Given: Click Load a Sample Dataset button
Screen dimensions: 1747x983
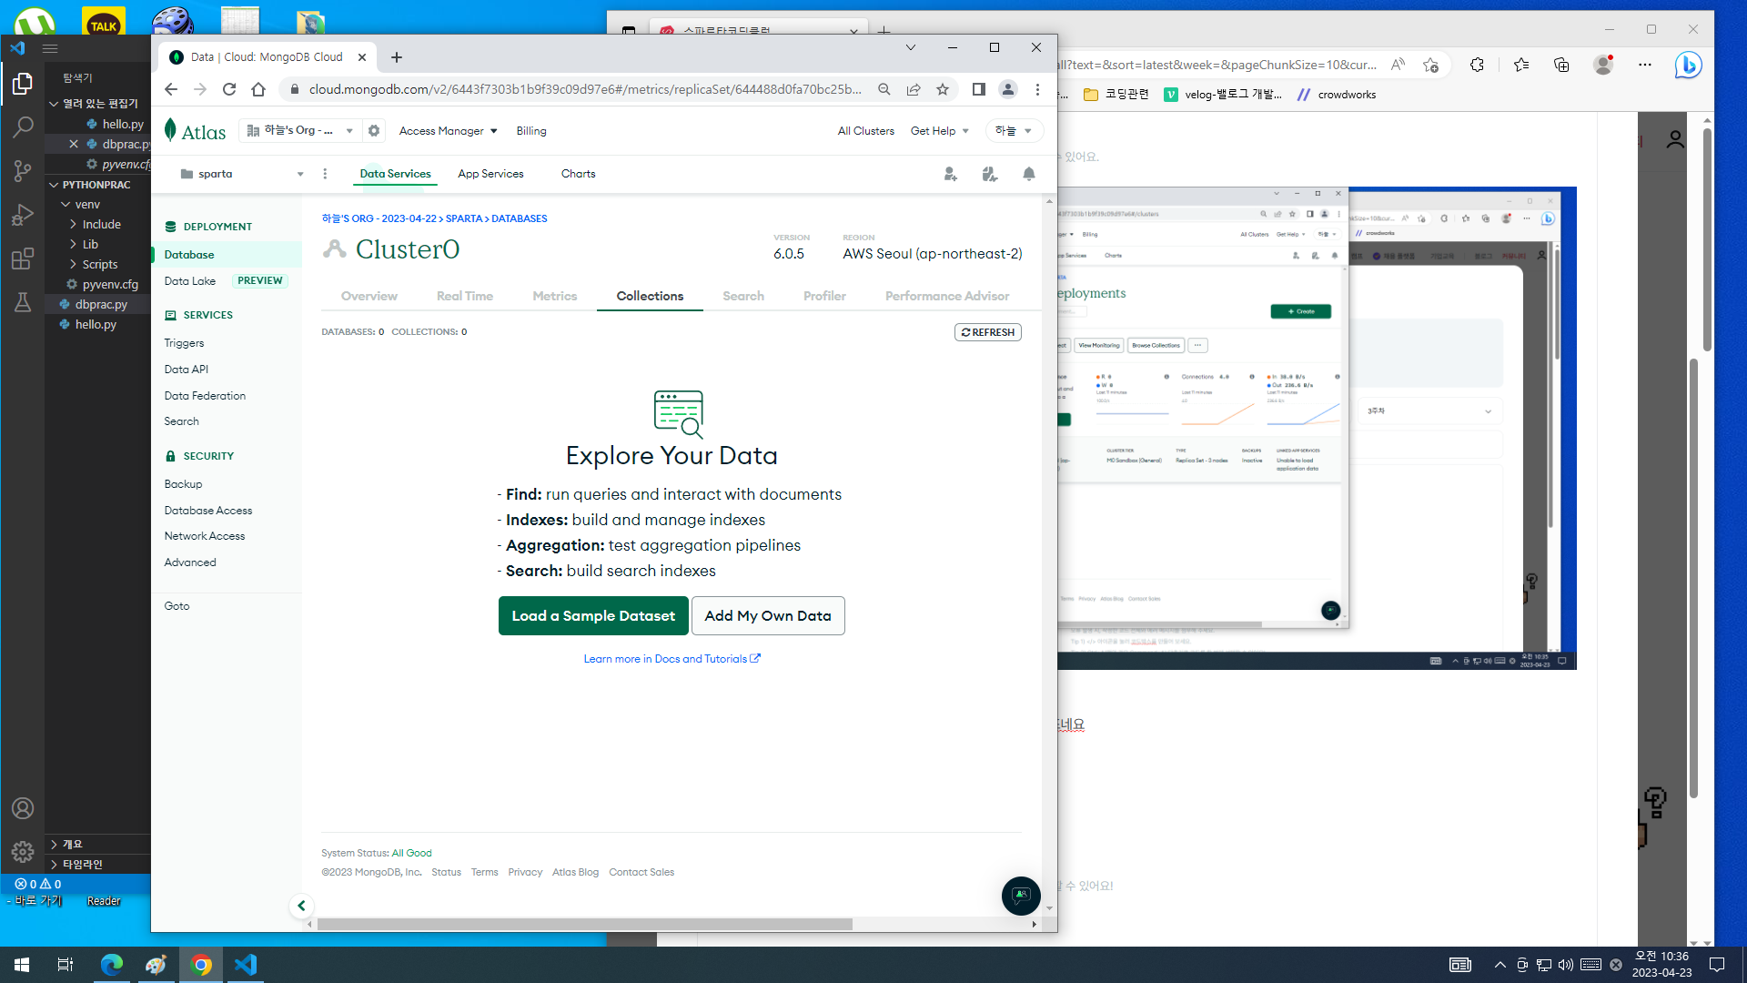Looking at the screenshot, I should pos(593,616).
